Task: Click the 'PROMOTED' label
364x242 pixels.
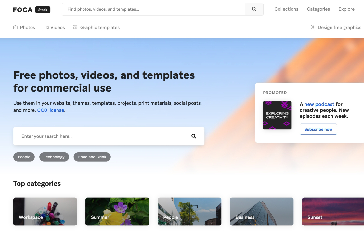Action: coord(275,93)
